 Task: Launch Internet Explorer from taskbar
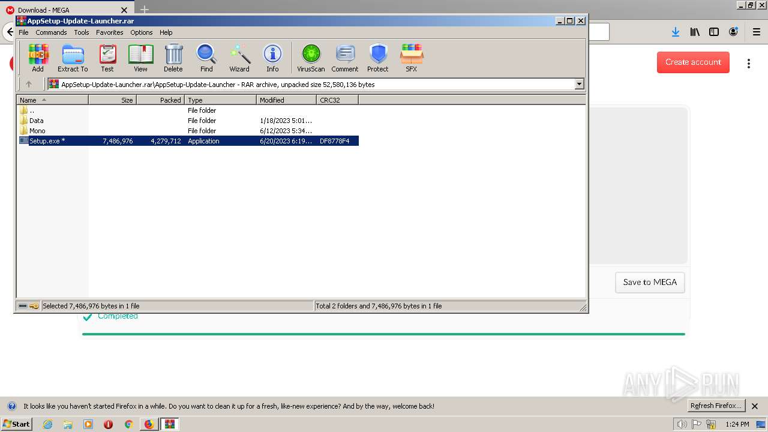pyautogui.click(x=48, y=424)
